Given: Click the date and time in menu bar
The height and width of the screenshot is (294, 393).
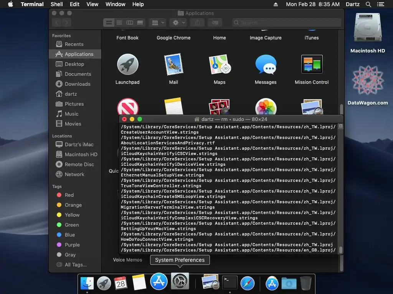Looking at the screenshot, I should click(x=312, y=4).
